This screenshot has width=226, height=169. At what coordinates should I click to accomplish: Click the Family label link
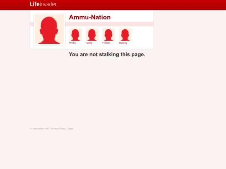[x=89, y=43]
